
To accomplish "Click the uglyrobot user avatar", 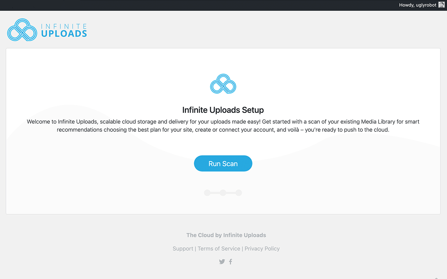I will (x=441, y=5).
